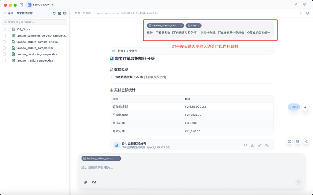Click the paperclip attach file icon
Image resolution: width=313 pixels, height=195 pixels.
(85, 182)
